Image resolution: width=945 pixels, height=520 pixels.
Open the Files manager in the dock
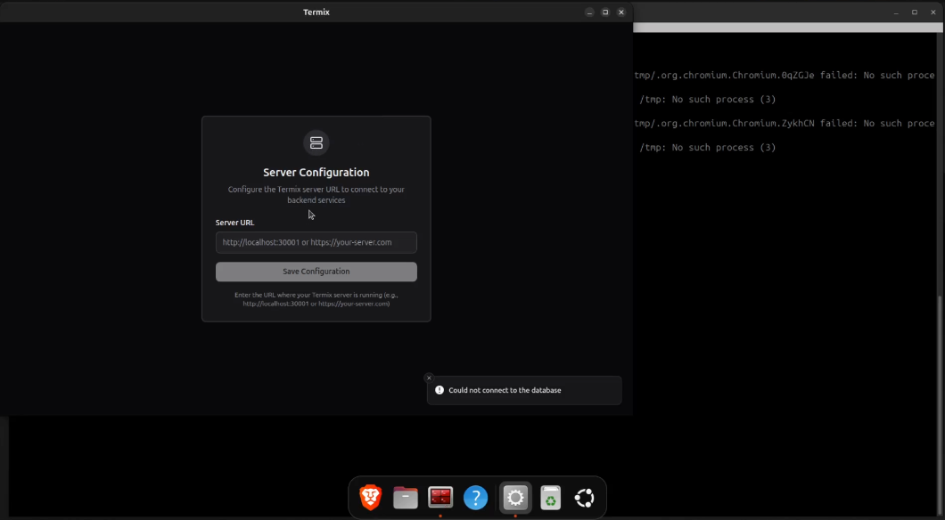pyautogui.click(x=406, y=498)
